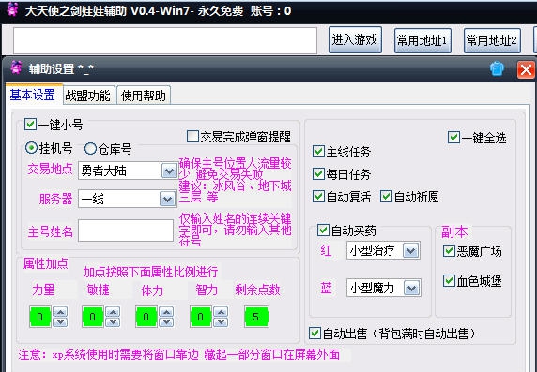Open 常用地址2 button

492,40
